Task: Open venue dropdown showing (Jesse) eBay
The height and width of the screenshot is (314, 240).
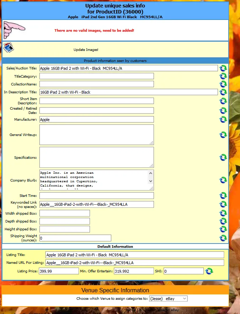Action: click(x=169, y=299)
